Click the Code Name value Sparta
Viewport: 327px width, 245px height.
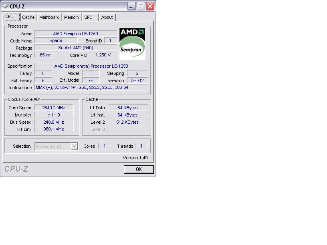pos(56,40)
